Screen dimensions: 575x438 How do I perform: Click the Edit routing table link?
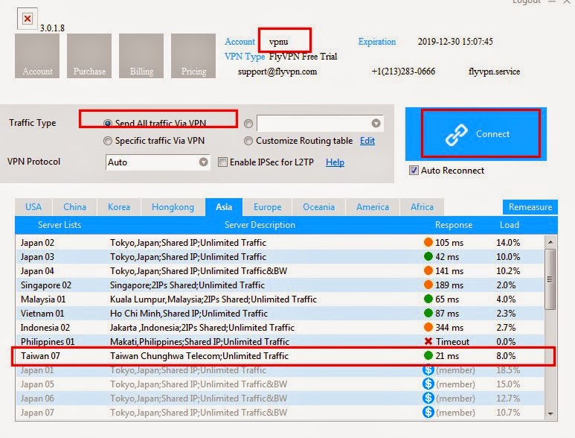click(x=367, y=141)
